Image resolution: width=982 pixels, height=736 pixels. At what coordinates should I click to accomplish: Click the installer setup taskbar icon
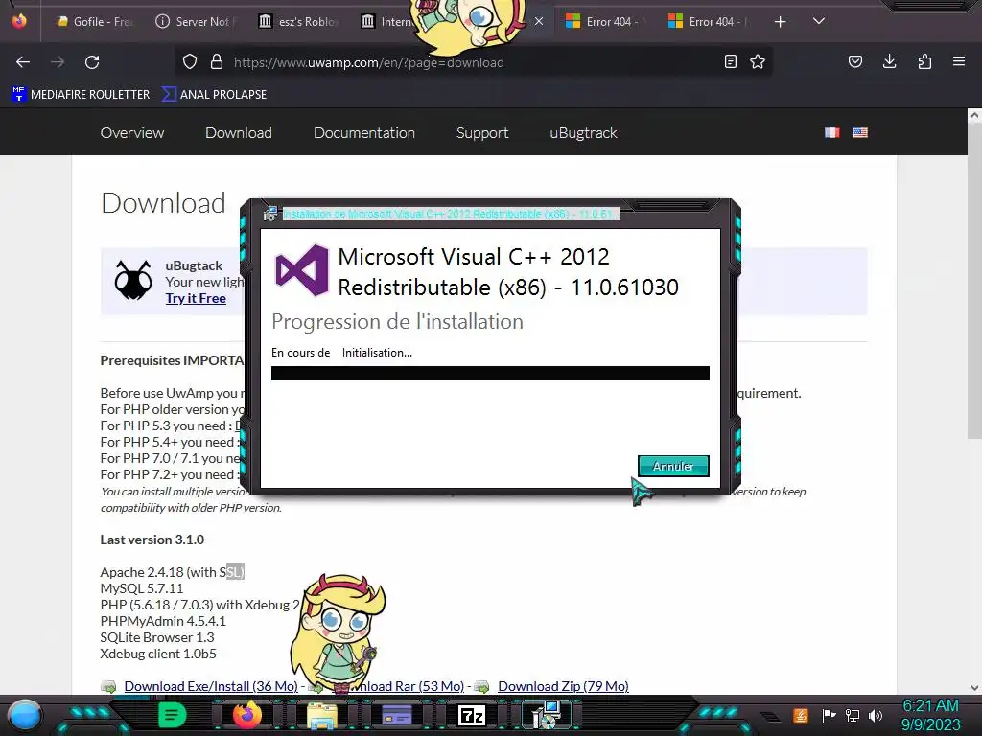tap(546, 715)
